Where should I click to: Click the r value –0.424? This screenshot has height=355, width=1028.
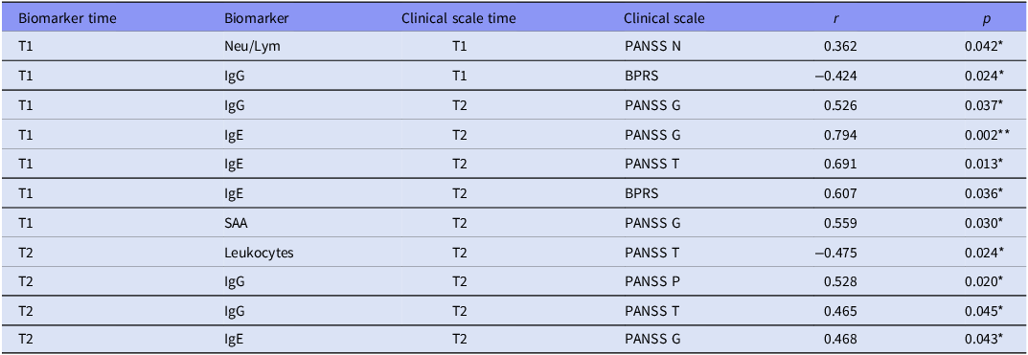coord(835,77)
